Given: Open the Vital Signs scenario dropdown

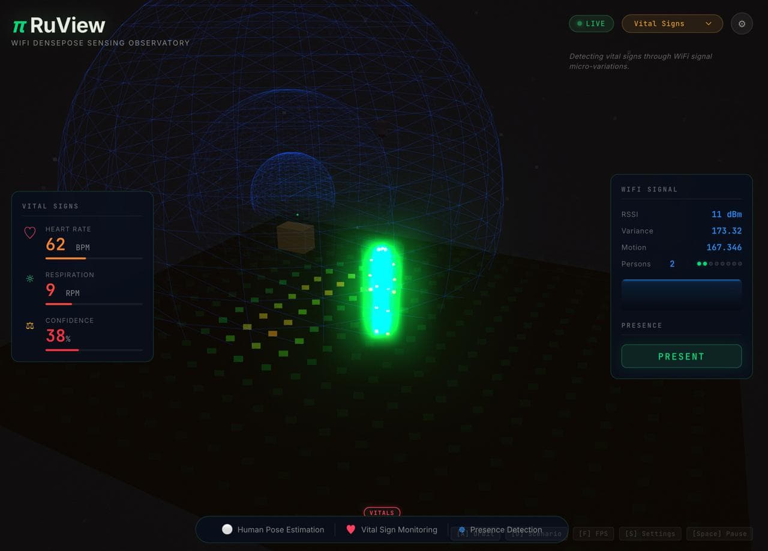Looking at the screenshot, I should point(672,23).
